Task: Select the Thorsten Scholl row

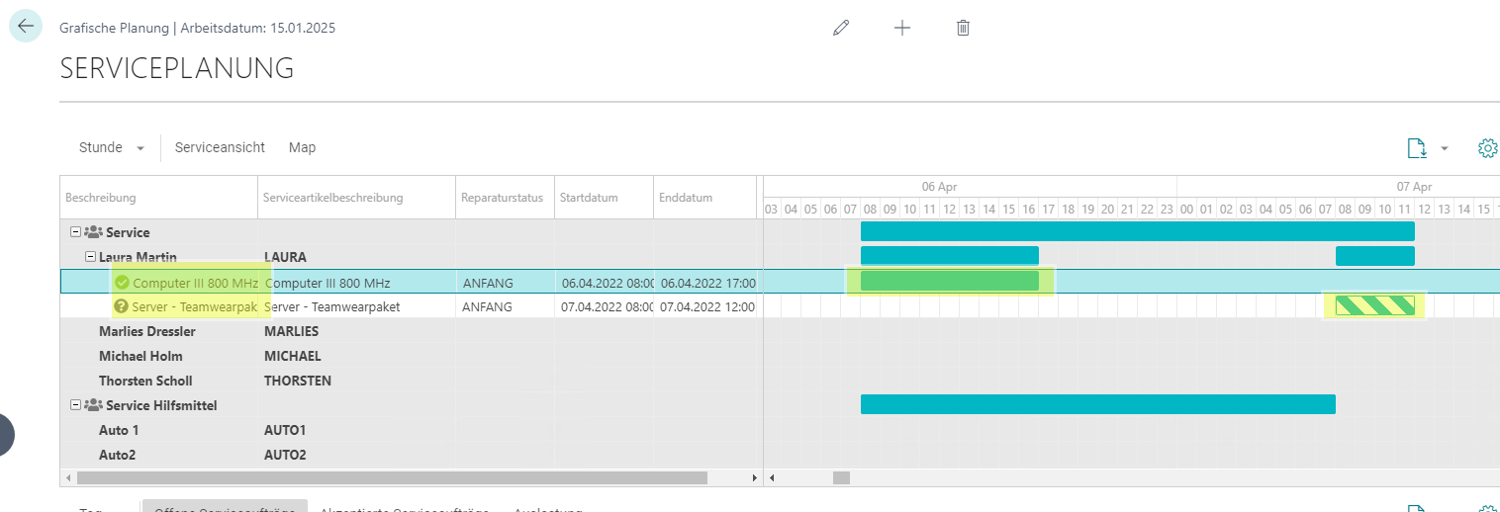Action: [412, 381]
